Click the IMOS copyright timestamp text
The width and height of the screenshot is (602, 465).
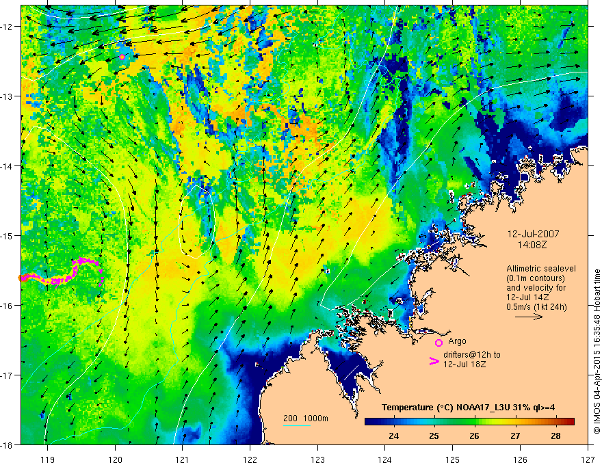coord(597,351)
